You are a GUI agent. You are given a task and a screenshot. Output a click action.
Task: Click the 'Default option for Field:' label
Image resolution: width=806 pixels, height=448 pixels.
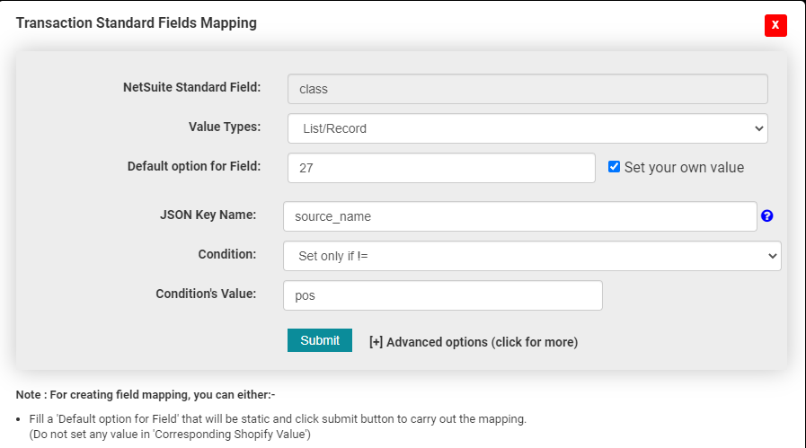pyautogui.click(x=193, y=166)
